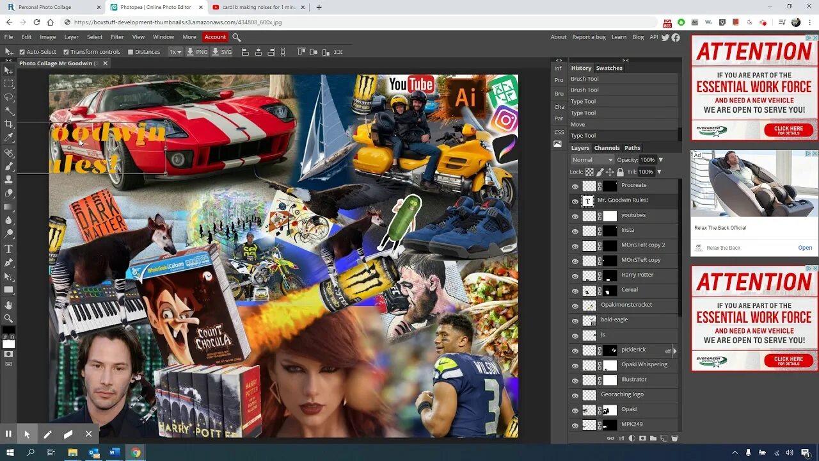Image resolution: width=819 pixels, height=461 pixels.
Task: Lock image pixels brush icon
Action: point(600,172)
